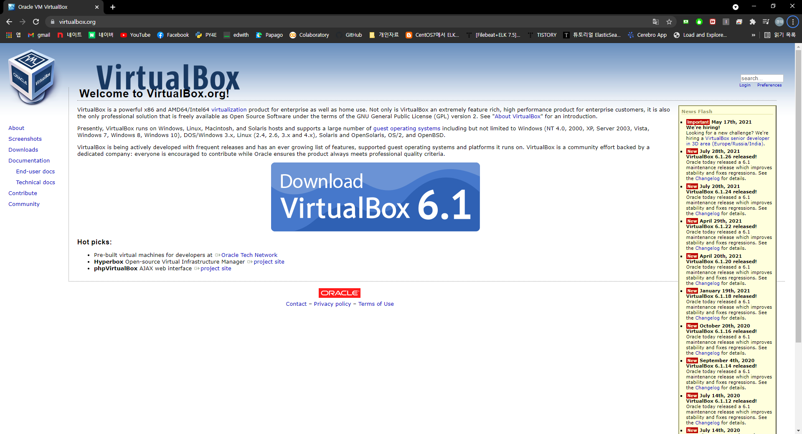
Task: Go back to the previous page
Action: click(x=9, y=22)
